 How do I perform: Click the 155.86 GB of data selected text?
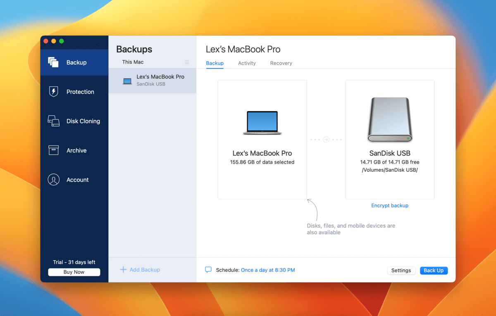tap(262, 162)
